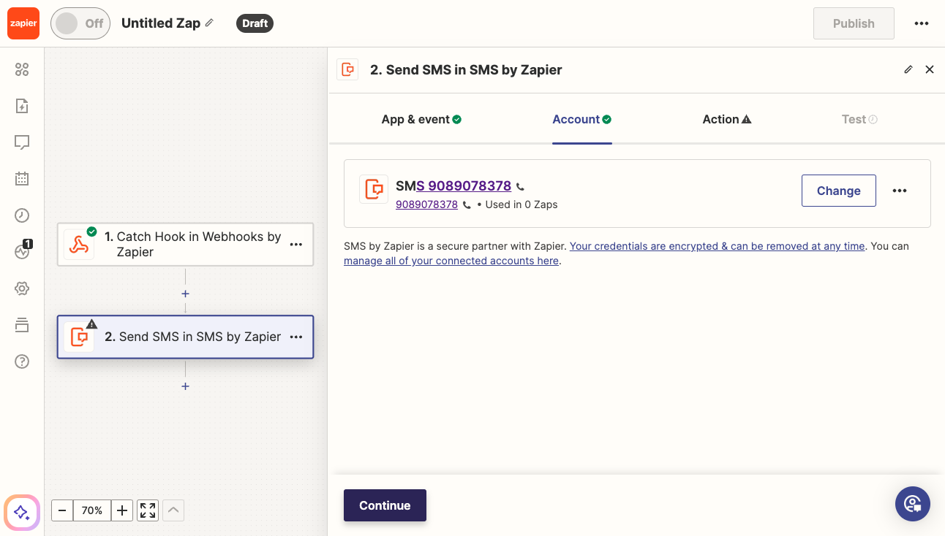Screen dimensions: 945x536
Task: Open the support chat bubble icon
Action: click(913, 503)
